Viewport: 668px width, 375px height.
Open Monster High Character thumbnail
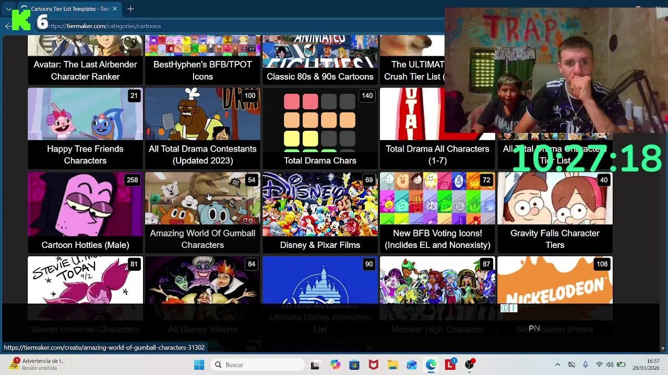click(437, 280)
